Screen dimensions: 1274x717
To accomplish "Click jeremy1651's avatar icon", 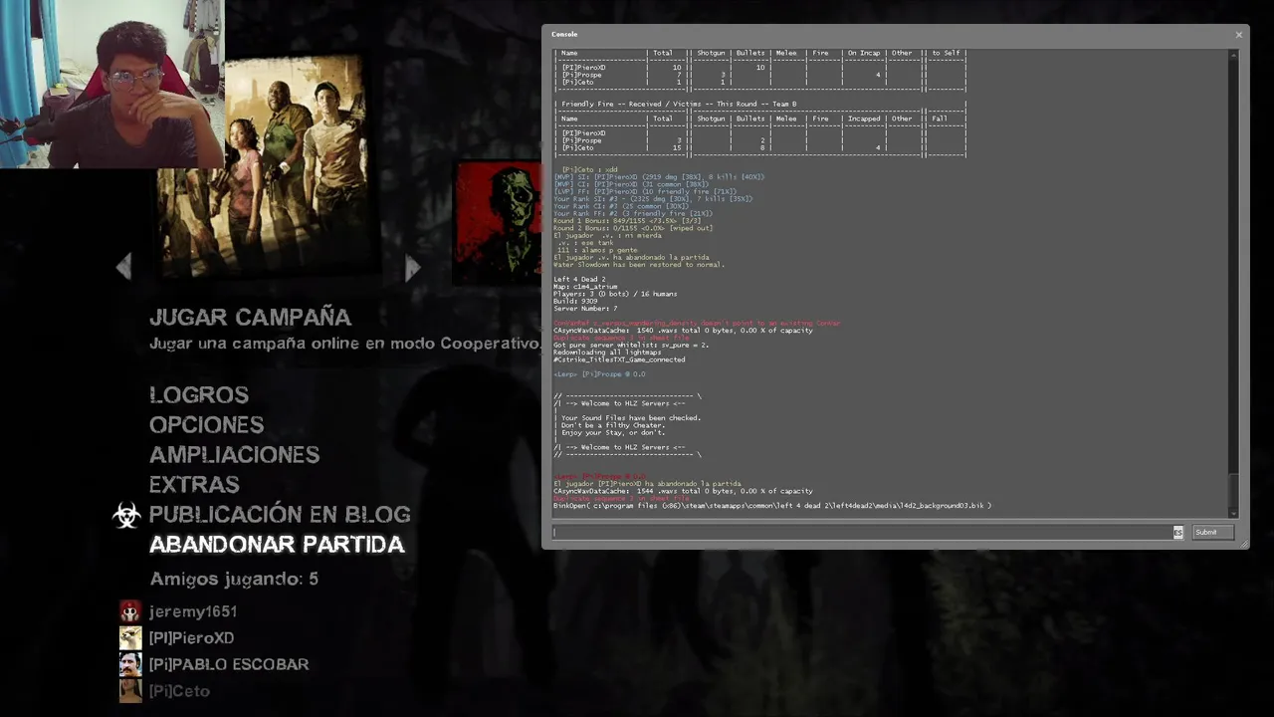I will coord(130,611).
